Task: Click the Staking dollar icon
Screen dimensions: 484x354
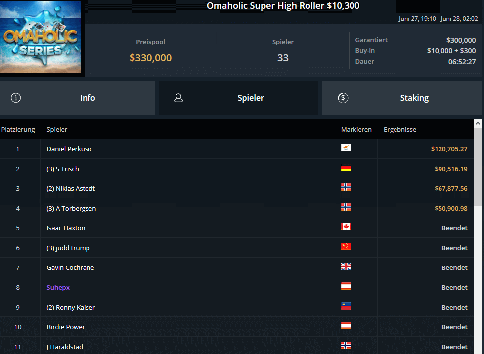Action: click(x=343, y=98)
